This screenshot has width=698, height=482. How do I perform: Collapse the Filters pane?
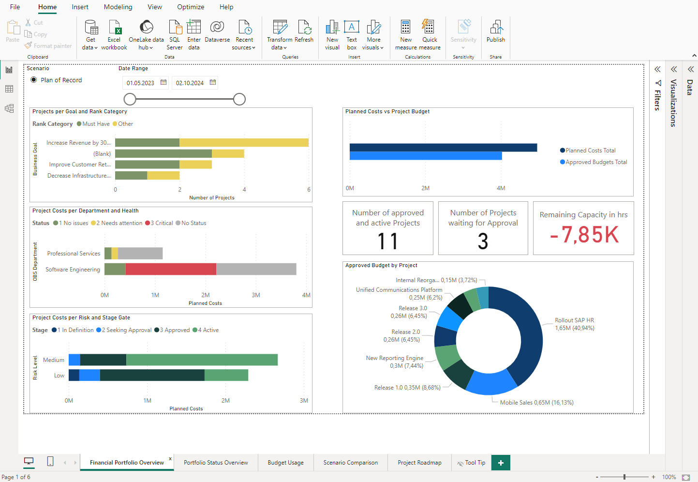click(x=657, y=69)
